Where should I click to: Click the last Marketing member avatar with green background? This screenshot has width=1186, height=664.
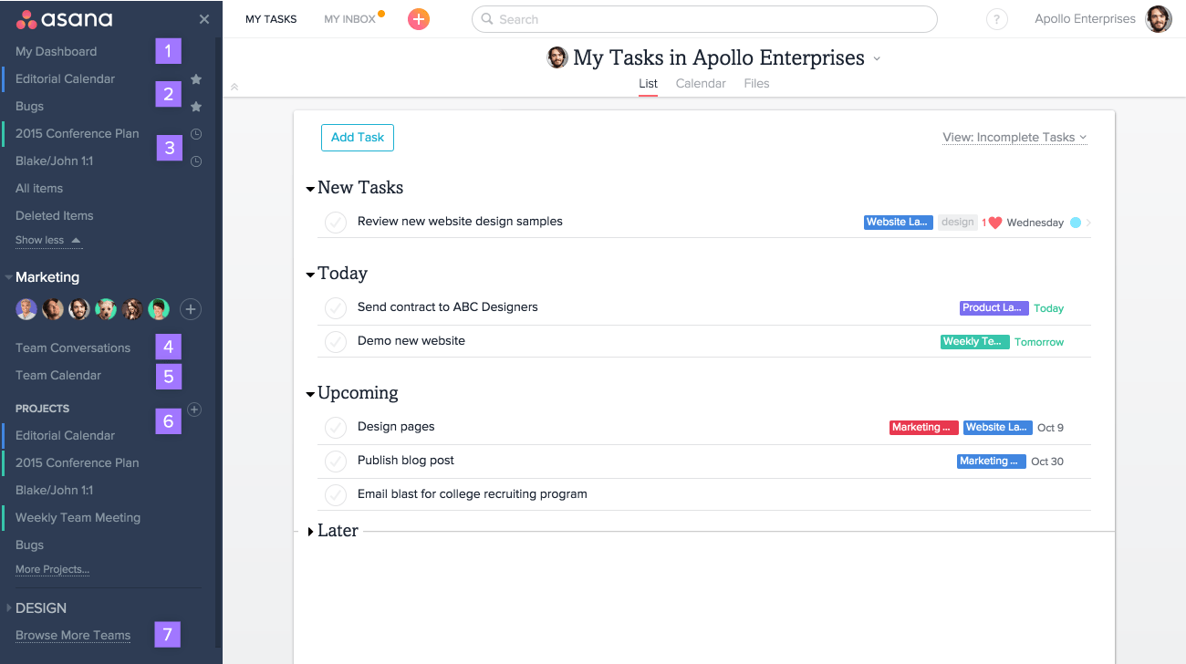tap(159, 309)
